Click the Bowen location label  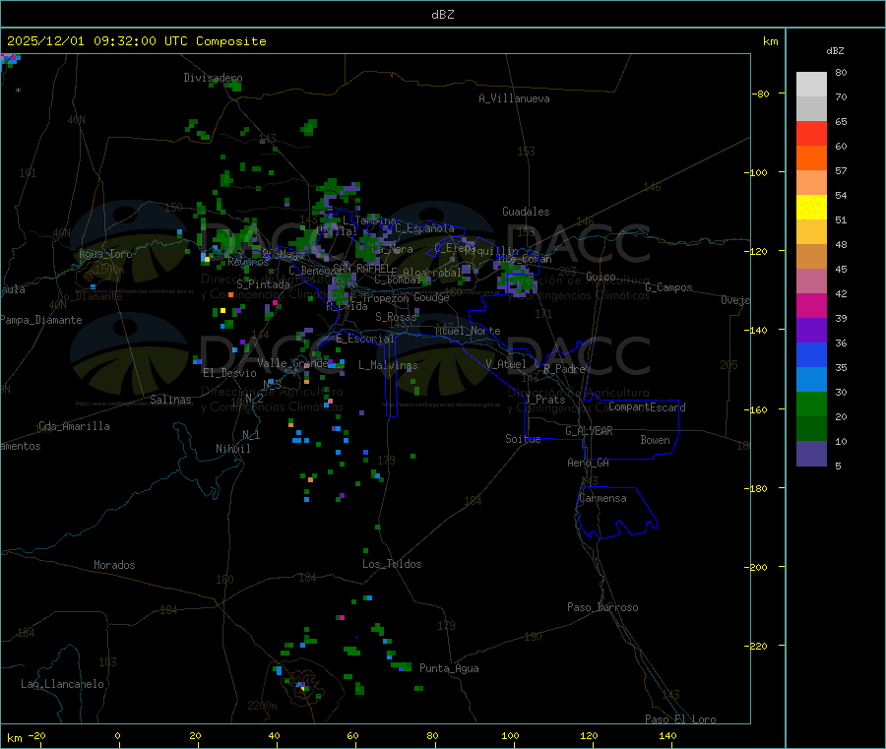(656, 440)
